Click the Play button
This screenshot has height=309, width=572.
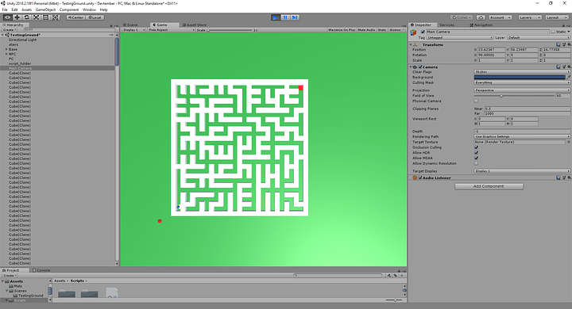(x=276, y=17)
